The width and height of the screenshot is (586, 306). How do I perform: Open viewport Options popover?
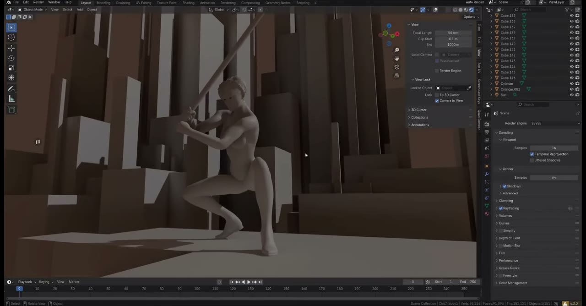(x=470, y=17)
